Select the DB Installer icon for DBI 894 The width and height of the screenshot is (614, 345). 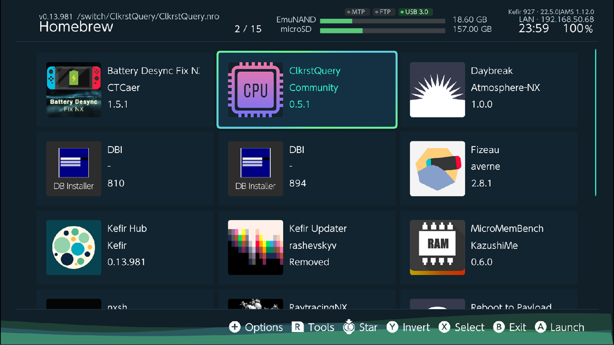[255, 169]
